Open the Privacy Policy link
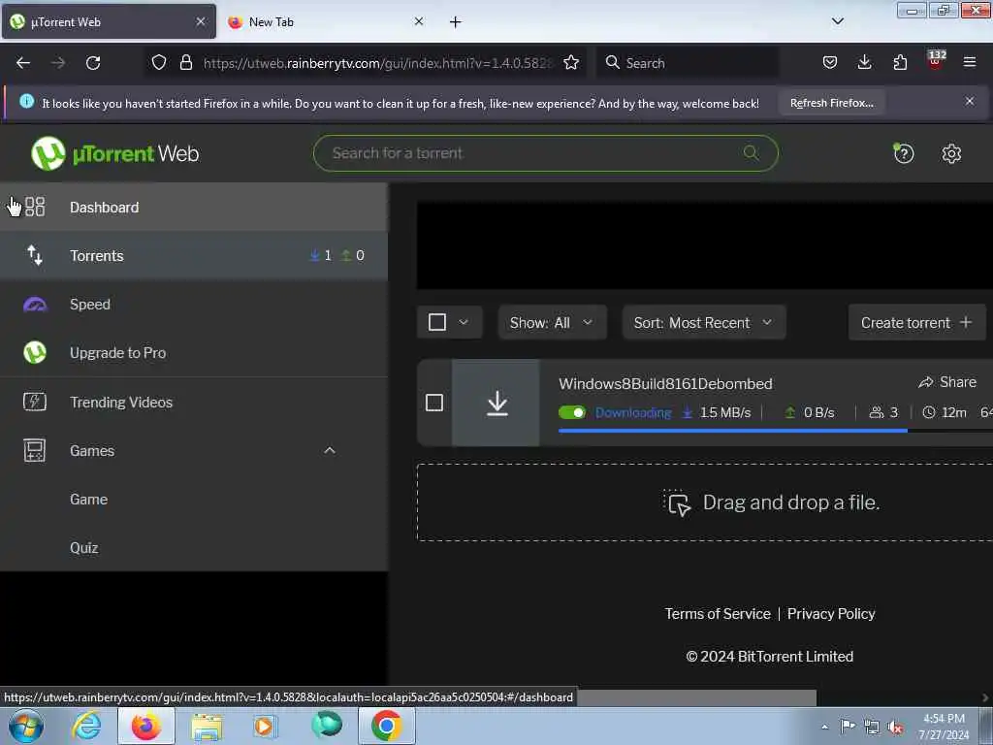 coord(831,614)
